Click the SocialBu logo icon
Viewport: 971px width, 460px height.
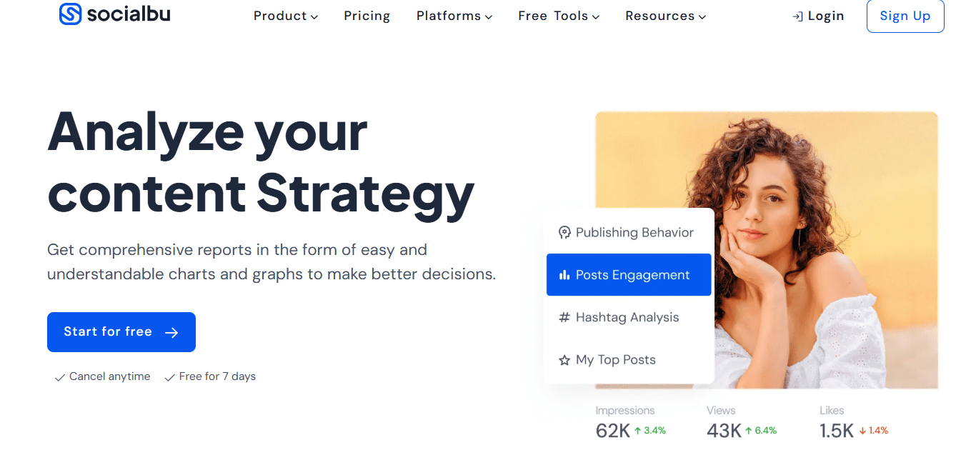coord(70,14)
